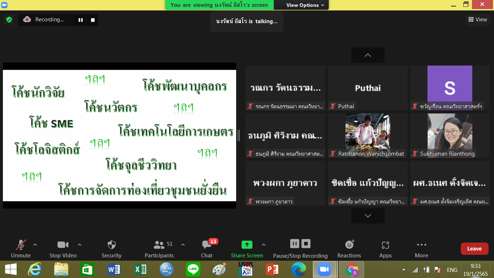
Task: Expand share options arrow next to Share Screen
Action: pos(264,245)
